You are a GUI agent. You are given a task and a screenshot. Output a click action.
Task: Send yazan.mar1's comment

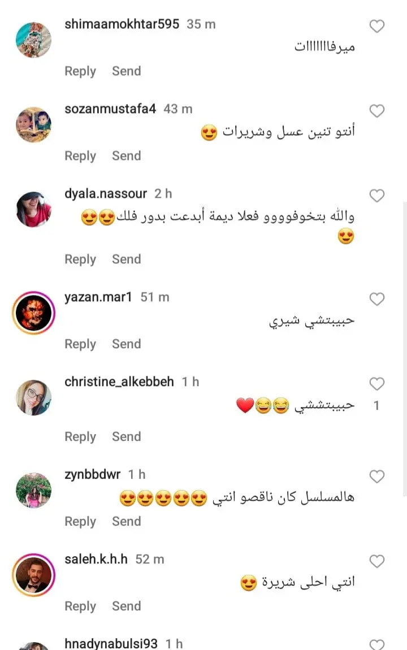[x=127, y=344]
